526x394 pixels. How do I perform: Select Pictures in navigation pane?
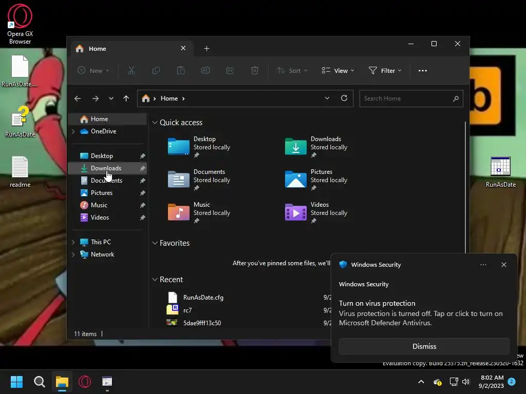pyautogui.click(x=107, y=193)
